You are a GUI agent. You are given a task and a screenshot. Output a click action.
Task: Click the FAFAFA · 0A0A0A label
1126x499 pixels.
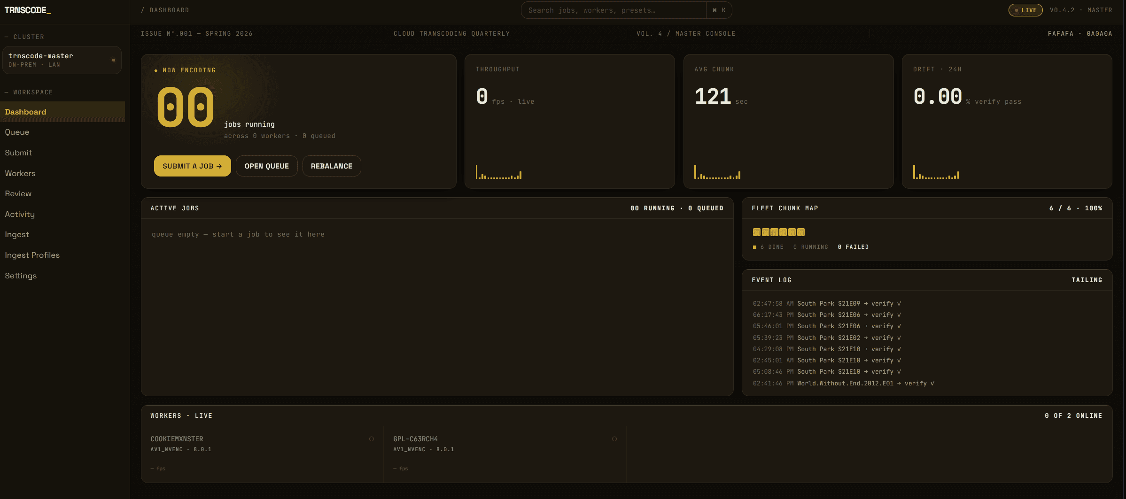pos(1080,34)
